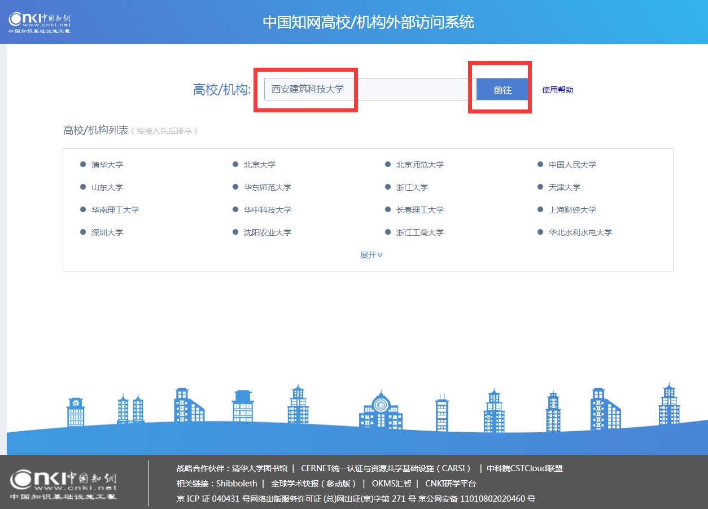Open the CERNET CARSI footer link
Viewport: 708px width, 509px height.
(386, 468)
